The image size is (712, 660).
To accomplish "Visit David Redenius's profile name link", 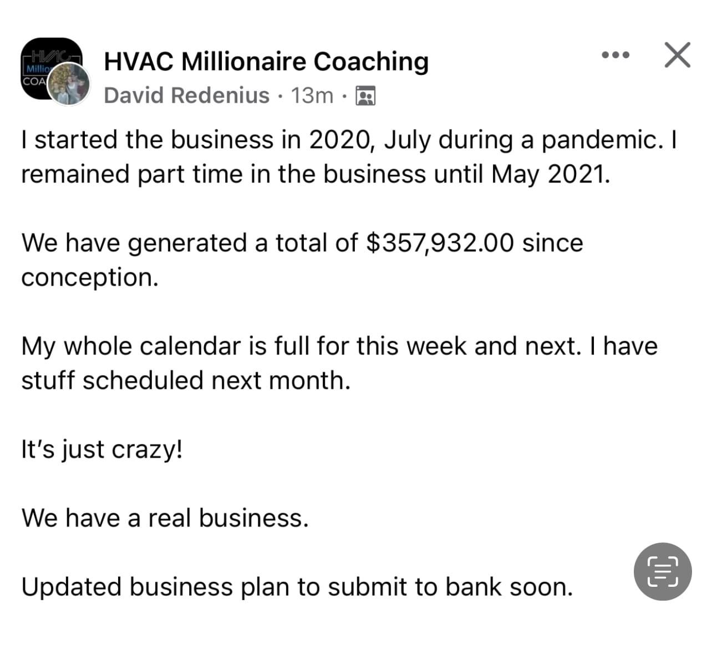I will click(186, 95).
